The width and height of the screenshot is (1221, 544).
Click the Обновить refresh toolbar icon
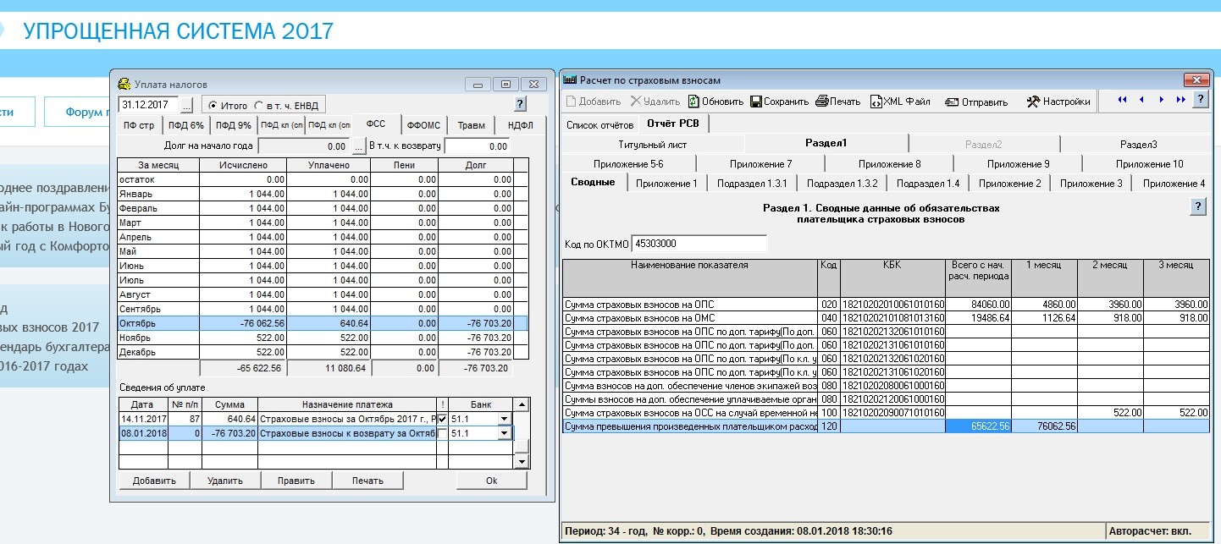click(693, 102)
